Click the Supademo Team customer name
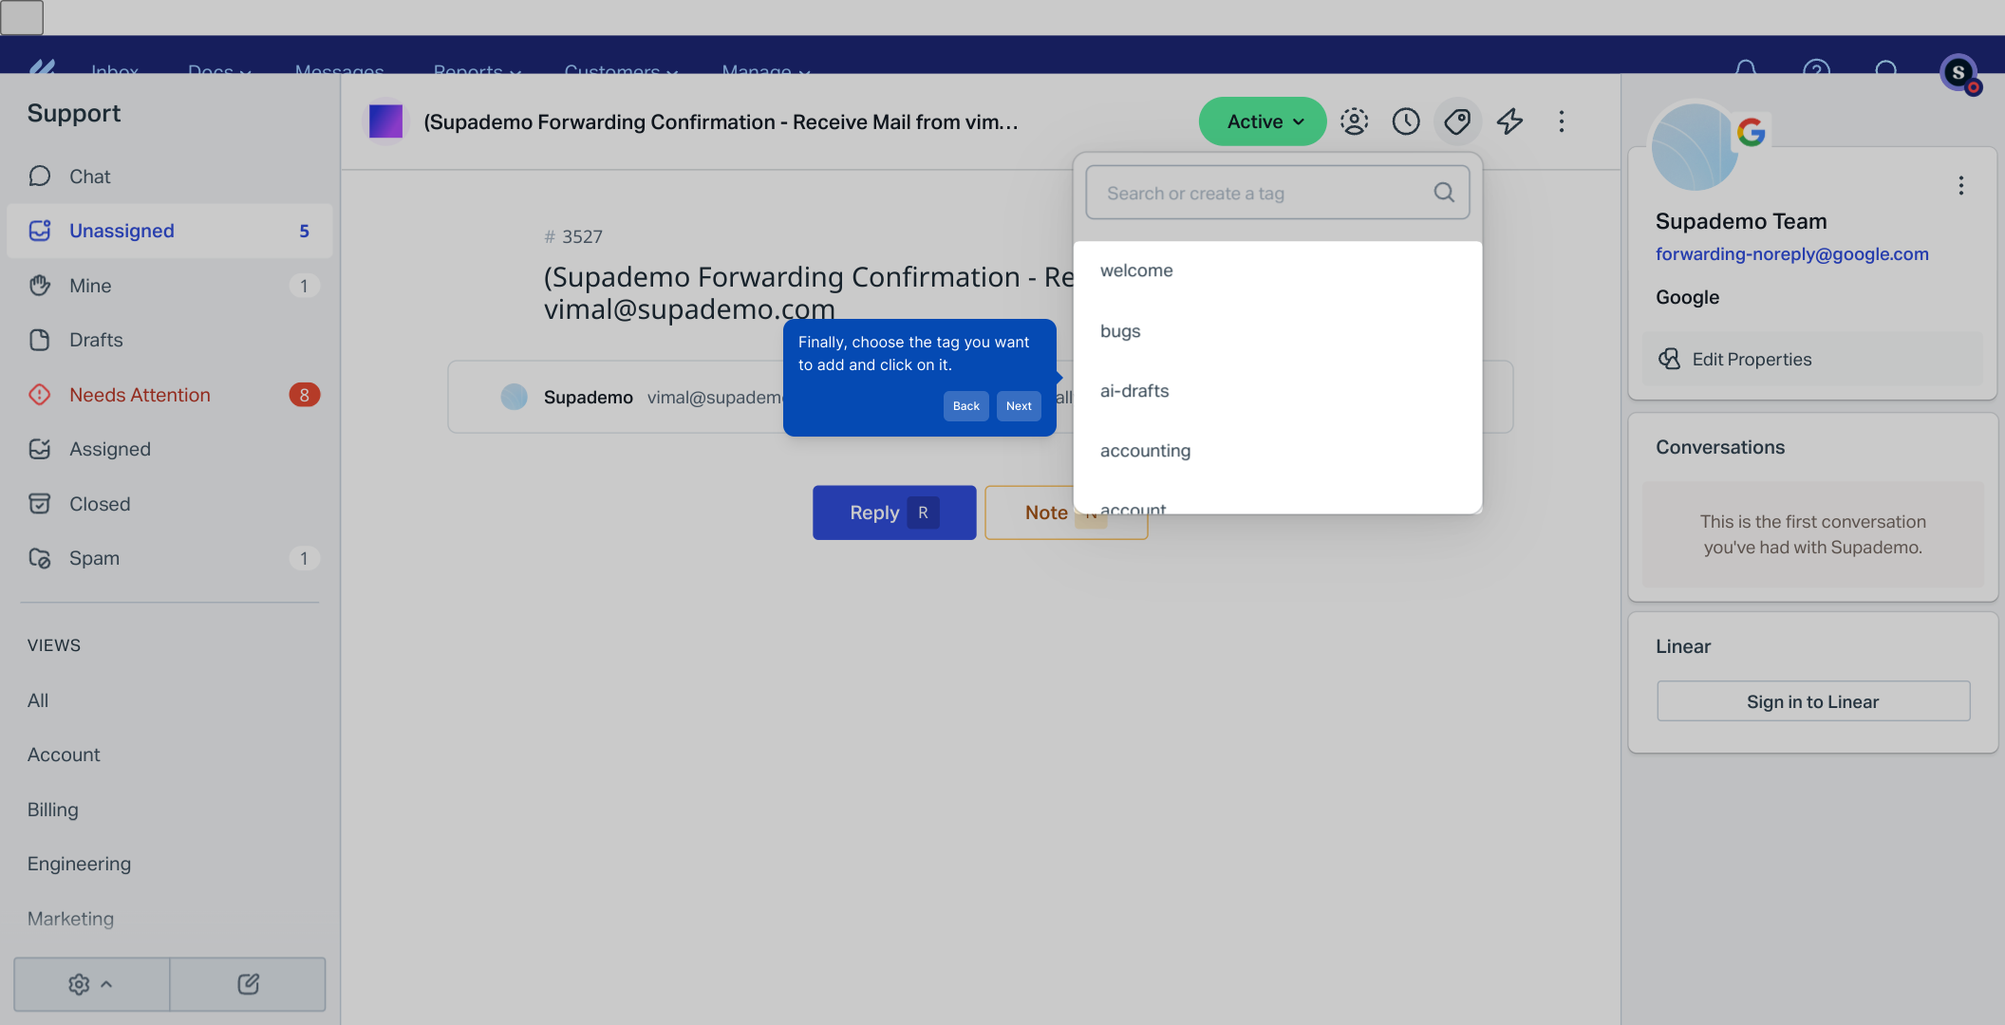The width and height of the screenshot is (2005, 1025). click(x=1741, y=221)
